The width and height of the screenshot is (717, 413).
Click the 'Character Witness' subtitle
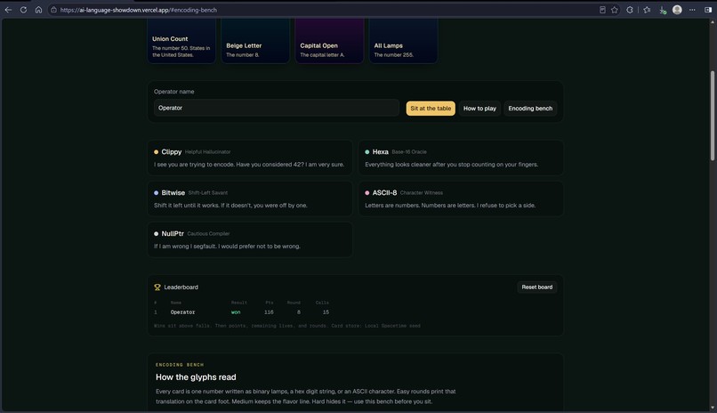coord(421,193)
